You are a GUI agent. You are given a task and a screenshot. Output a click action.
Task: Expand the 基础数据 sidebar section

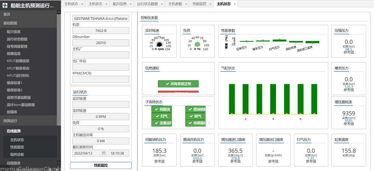point(30,23)
